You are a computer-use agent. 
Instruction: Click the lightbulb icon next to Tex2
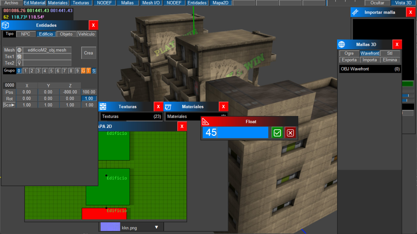pos(19,63)
